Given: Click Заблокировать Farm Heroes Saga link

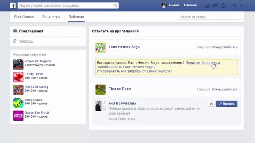Looking at the screenshot, I should click(x=126, y=67).
